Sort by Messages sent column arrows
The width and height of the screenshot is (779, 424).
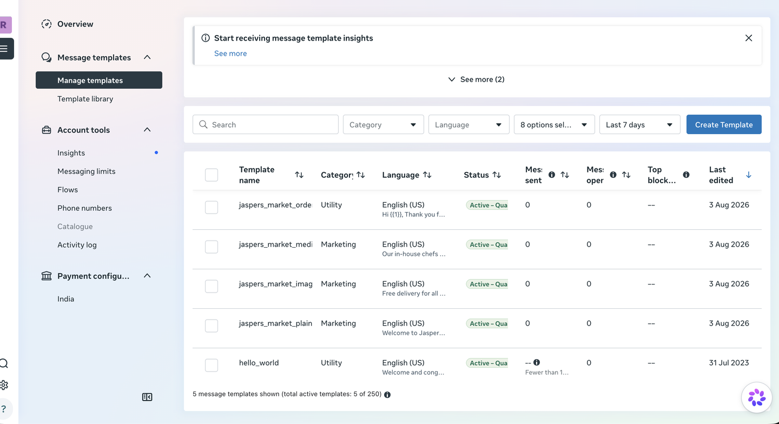click(565, 175)
